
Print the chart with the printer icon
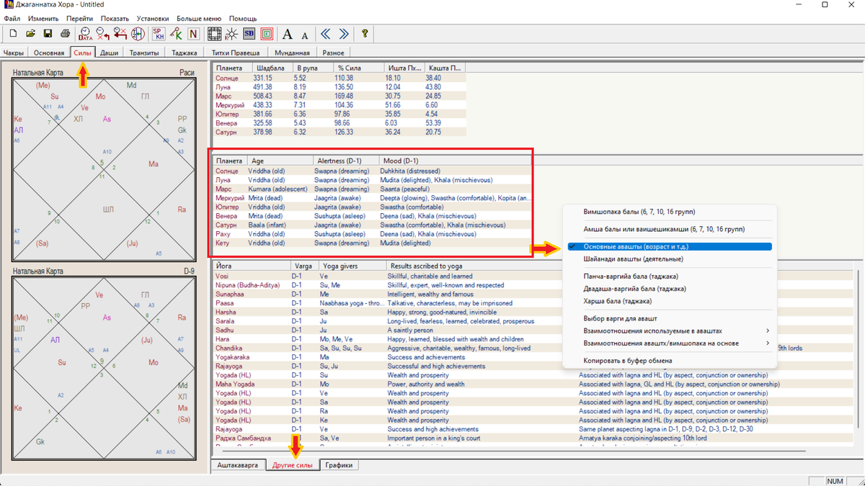tap(65, 33)
